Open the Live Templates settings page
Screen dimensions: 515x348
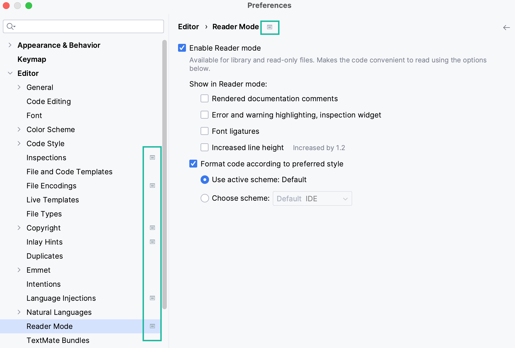click(52, 200)
